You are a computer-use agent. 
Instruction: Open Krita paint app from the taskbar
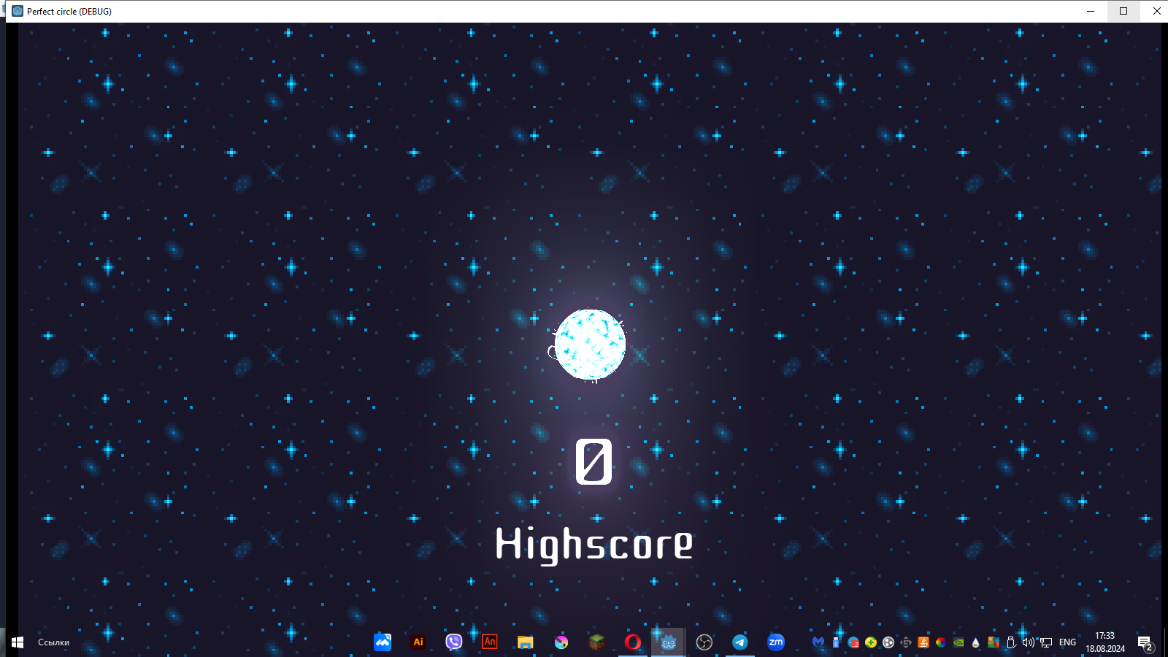click(x=561, y=642)
